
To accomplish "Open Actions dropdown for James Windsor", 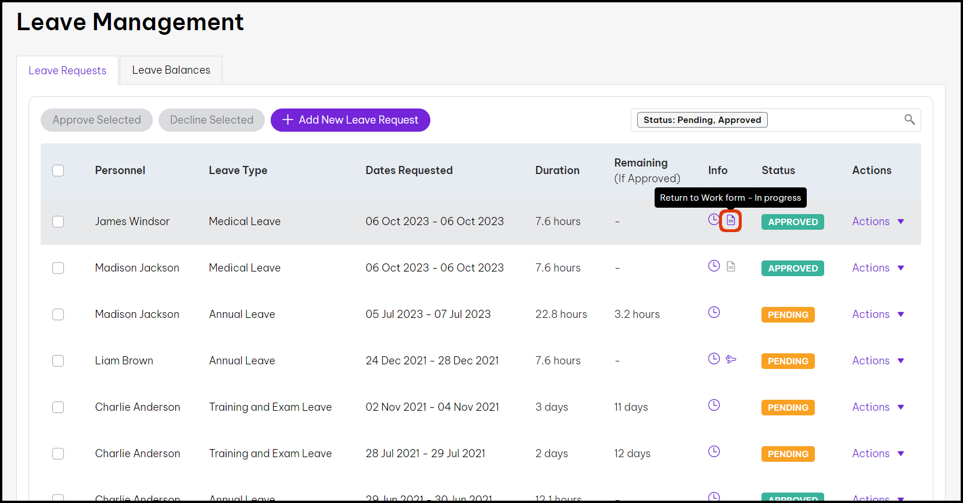I will click(x=878, y=222).
